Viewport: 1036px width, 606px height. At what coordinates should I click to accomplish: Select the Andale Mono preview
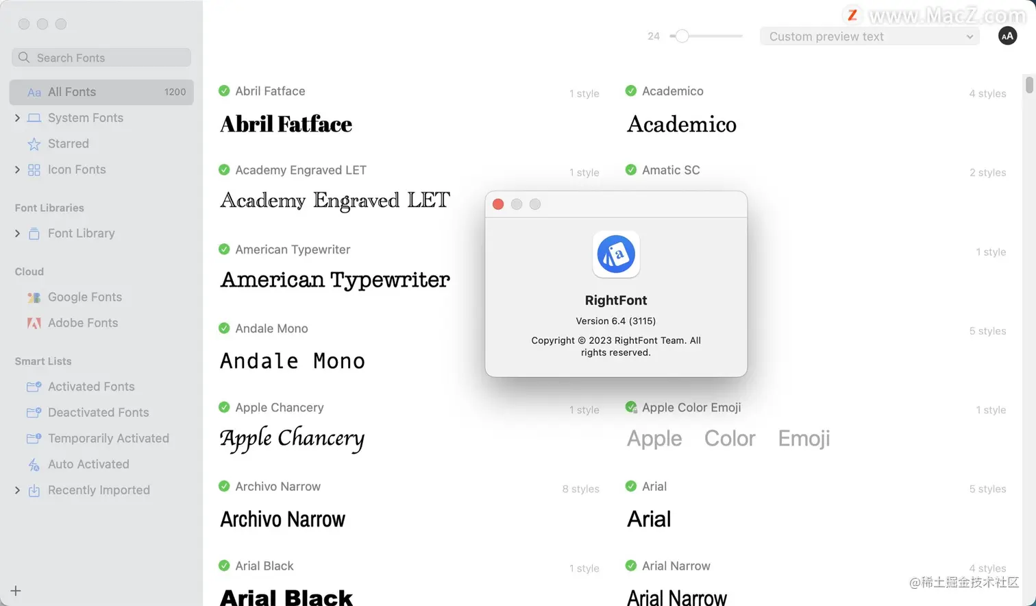pyautogui.click(x=293, y=361)
